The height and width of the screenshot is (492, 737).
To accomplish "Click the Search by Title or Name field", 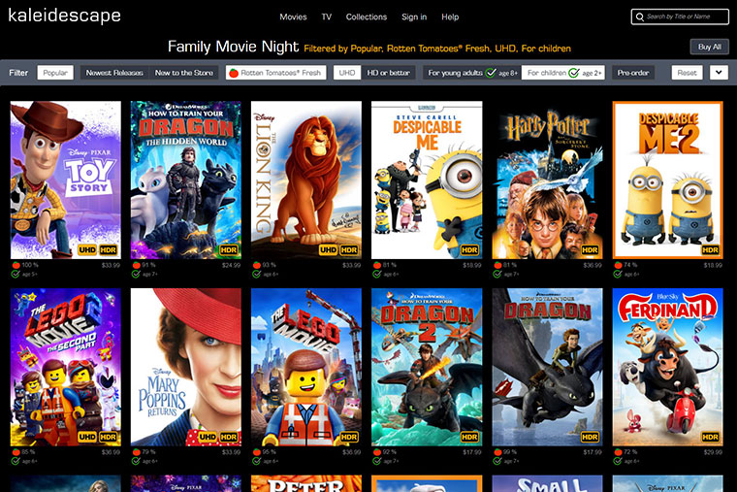I will pyautogui.click(x=680, y=16).
